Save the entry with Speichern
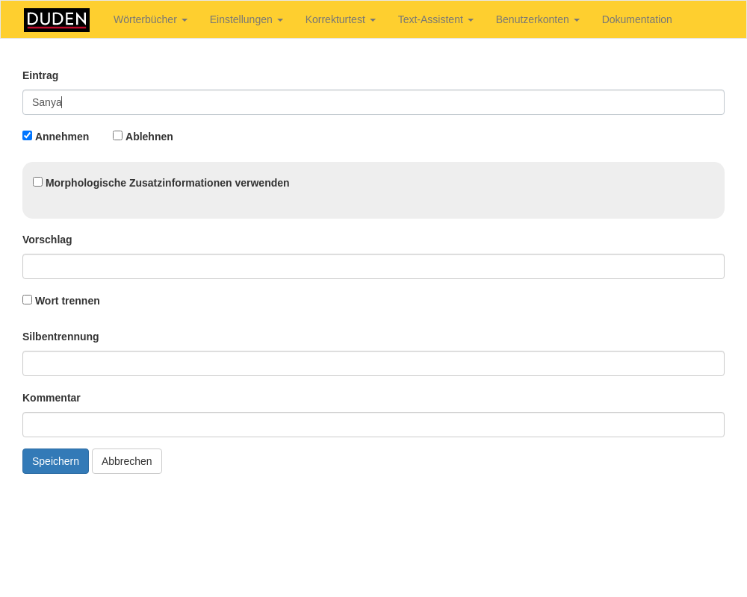This screenshot has height=597, width=747. 55,461
